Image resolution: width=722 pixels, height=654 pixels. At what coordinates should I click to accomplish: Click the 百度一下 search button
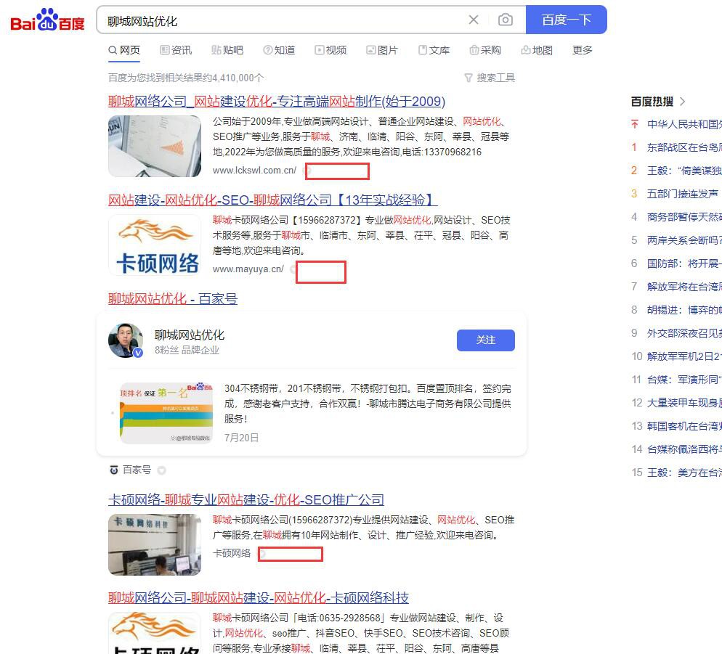click(x=567, y=20)
